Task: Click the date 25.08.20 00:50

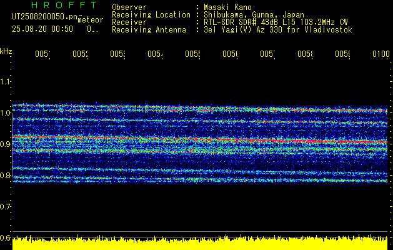Action: (x=42, y=29)
